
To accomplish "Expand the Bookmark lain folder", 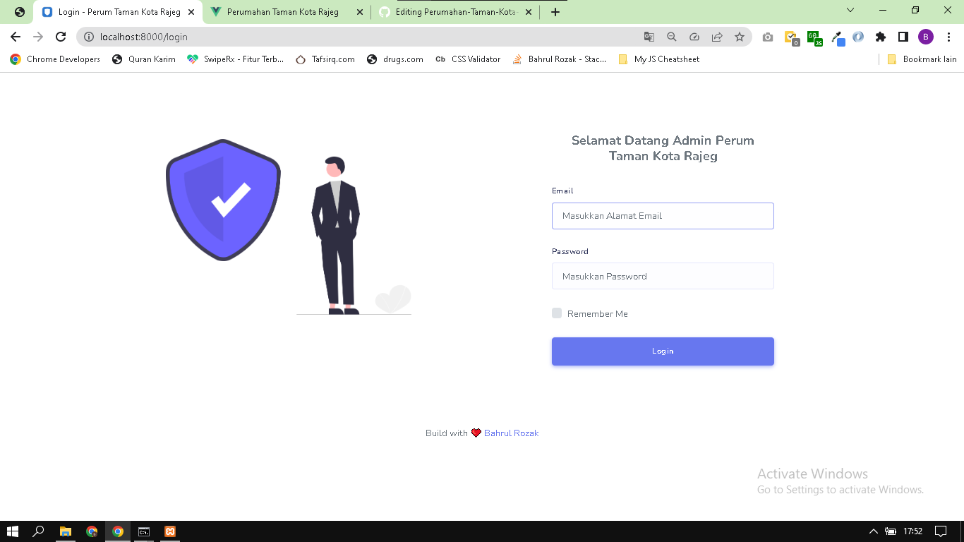I will click(x=922, y=59).
